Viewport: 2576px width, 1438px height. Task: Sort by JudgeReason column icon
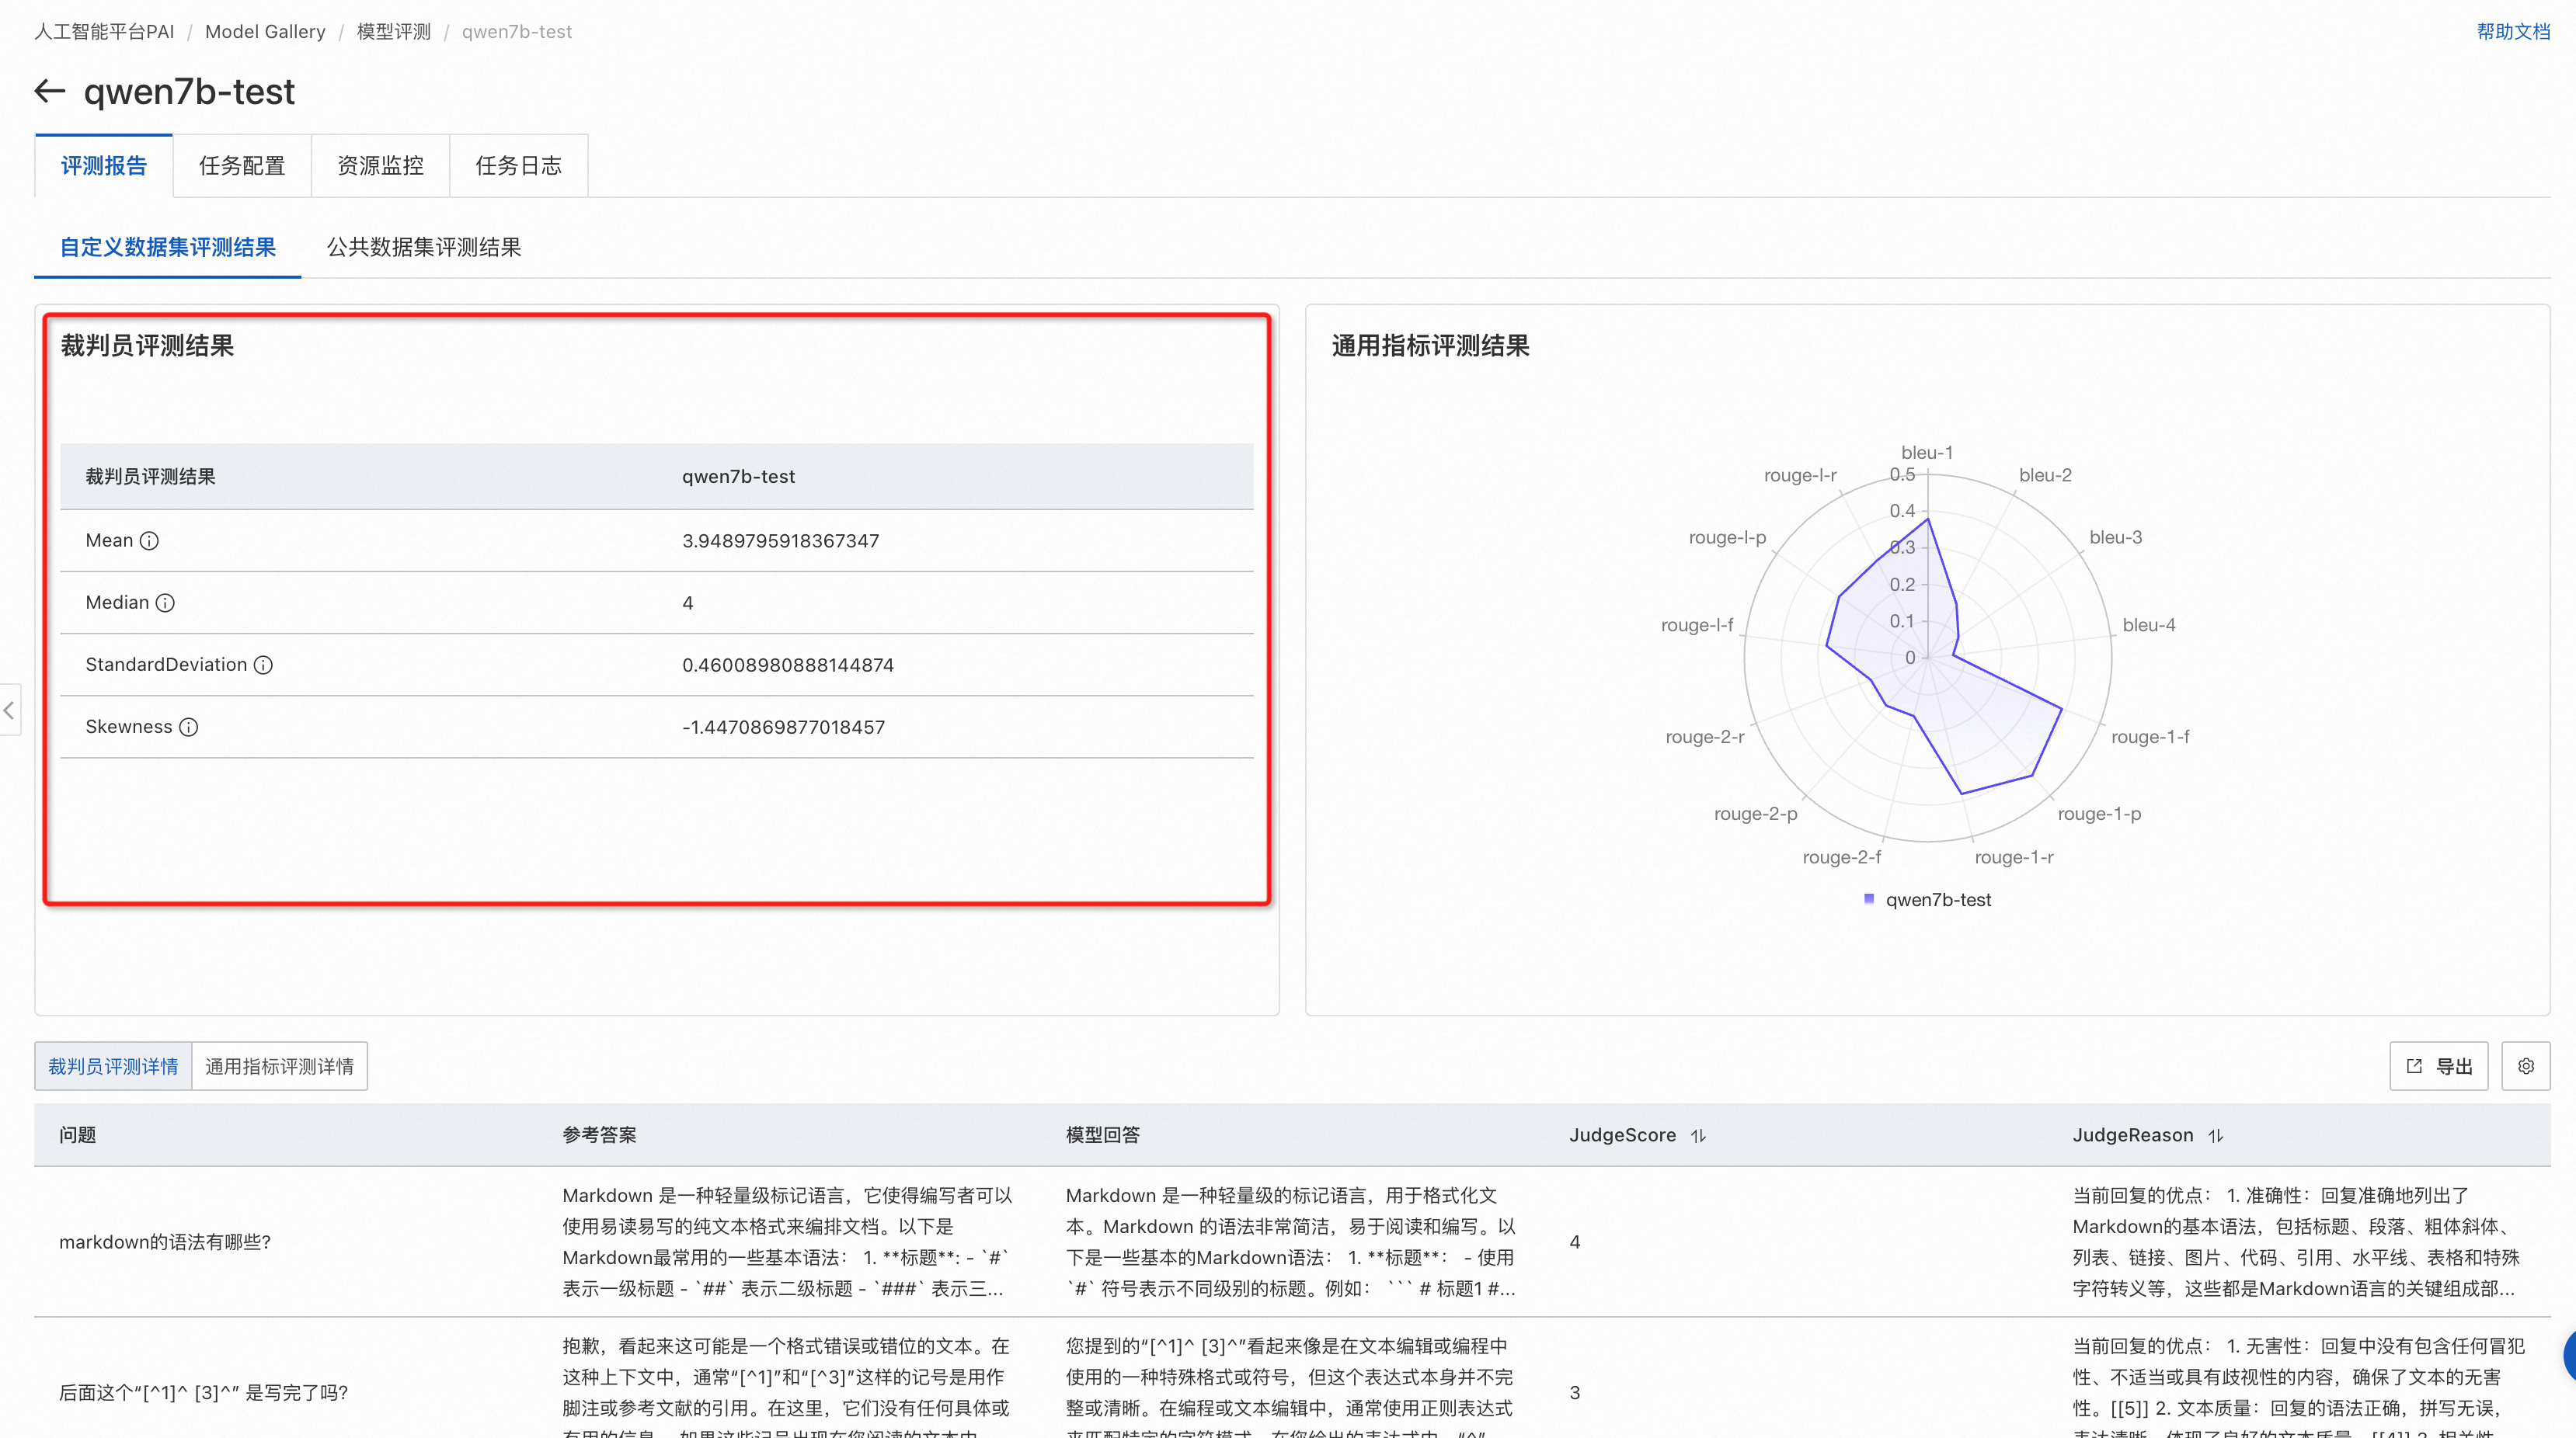click(x=2216, y=1135)
